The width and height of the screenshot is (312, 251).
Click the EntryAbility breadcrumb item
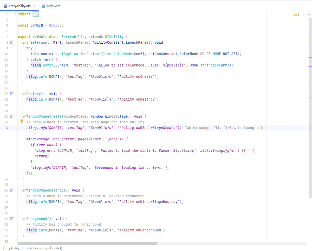(11, 248)
